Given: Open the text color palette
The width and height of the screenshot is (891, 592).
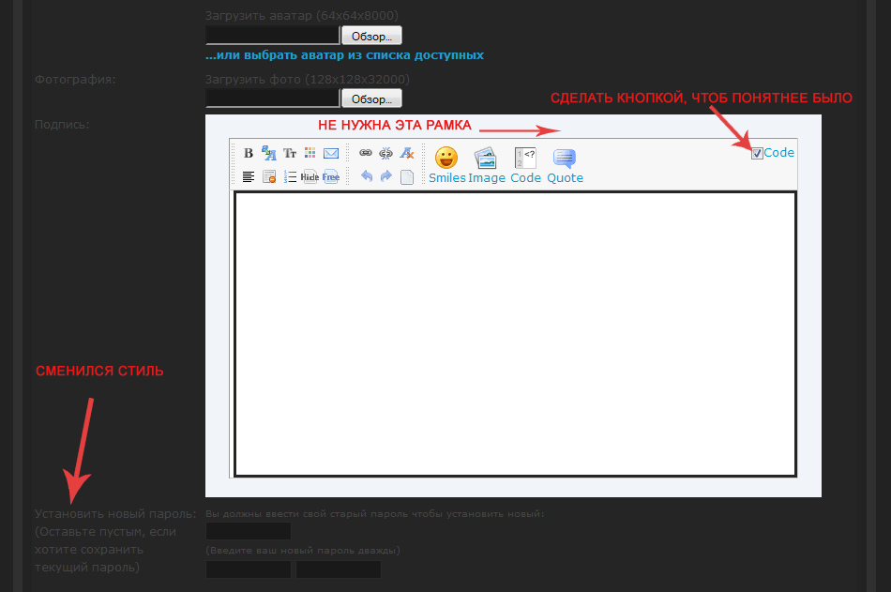Looking at the screenshot, I should tap(310, 153).
